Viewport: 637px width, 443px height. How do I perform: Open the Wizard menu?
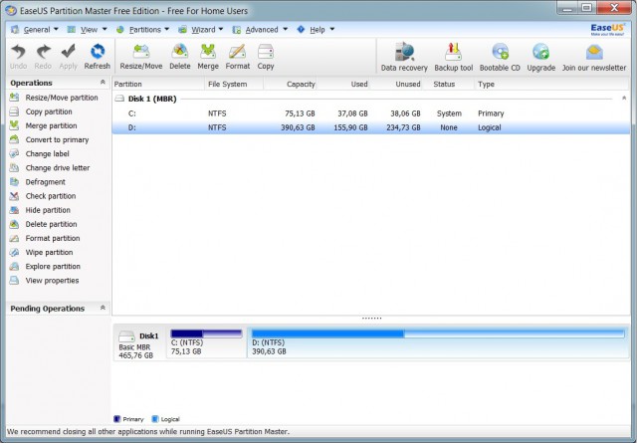(x=201, y=30)
